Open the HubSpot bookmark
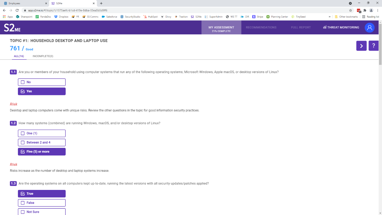Image resolution: width=382 pixels, height=215 pixels. coord(151,16)
